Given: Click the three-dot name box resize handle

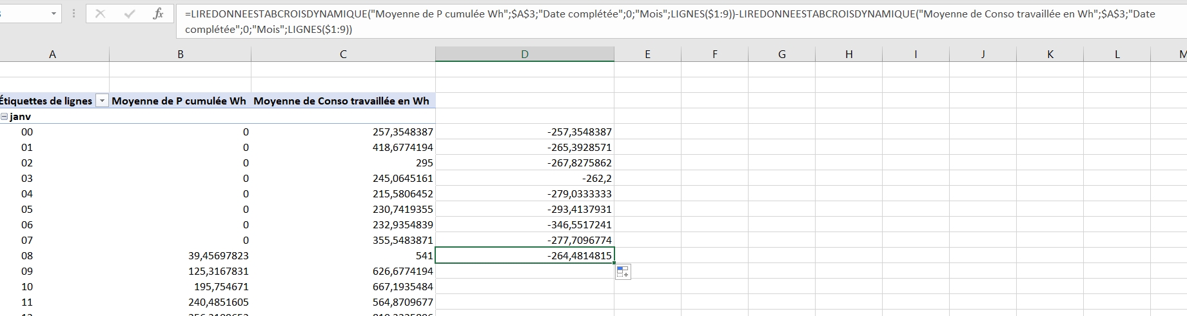Looking at the screenshot, I should 74,14.
